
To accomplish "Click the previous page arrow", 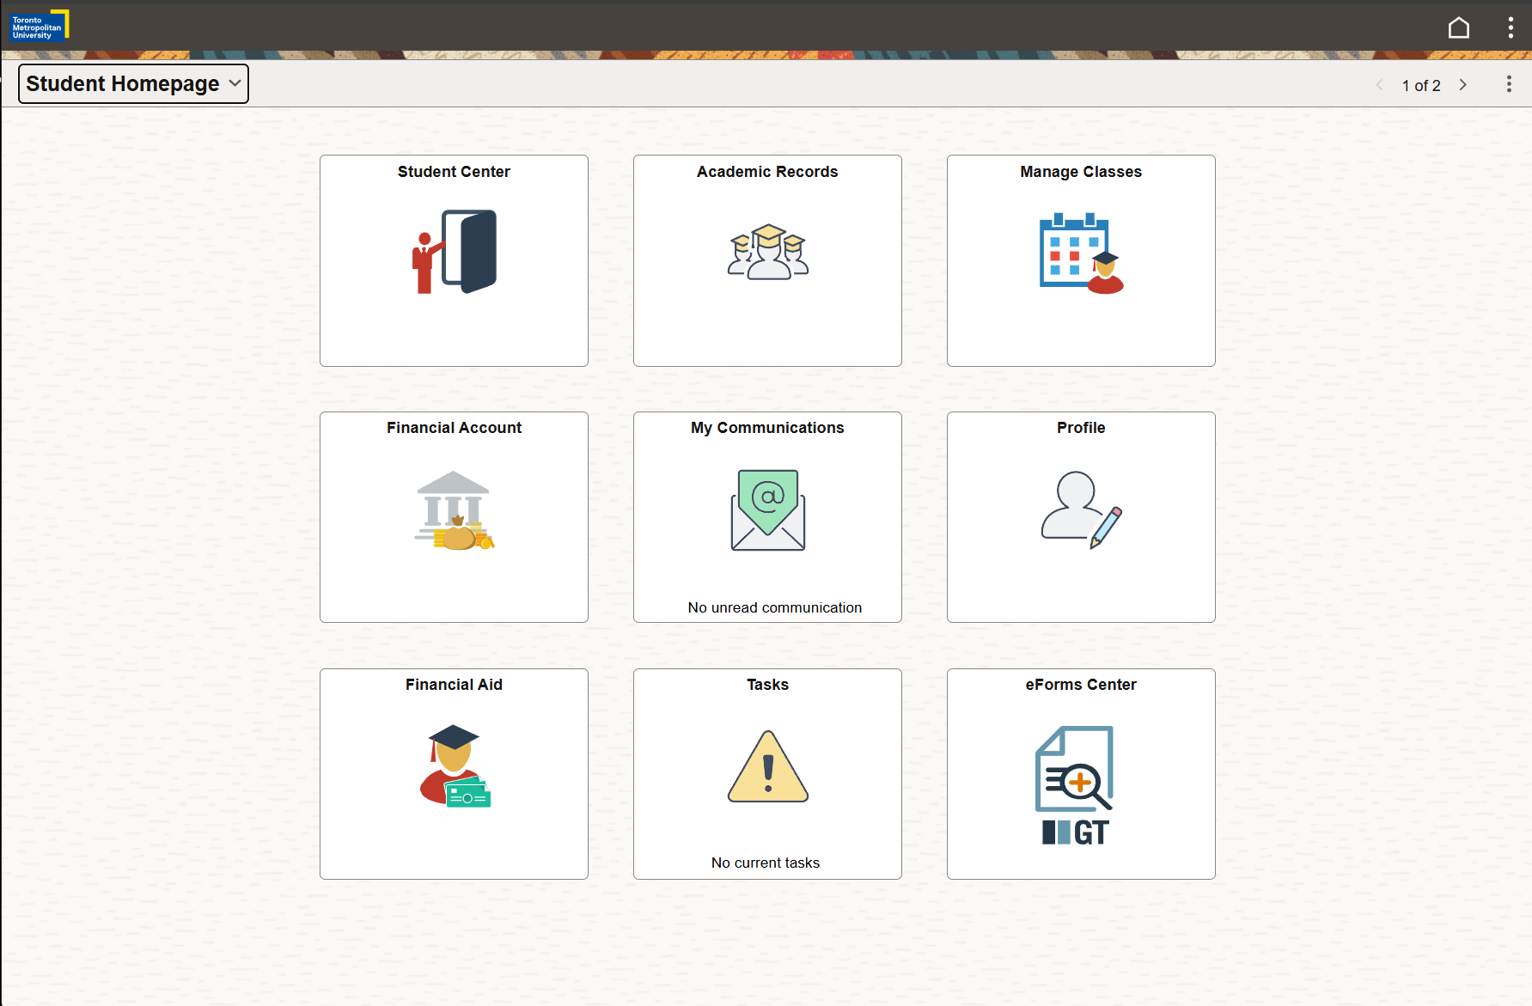I will pyautogui.click(x=1380, y=85).
